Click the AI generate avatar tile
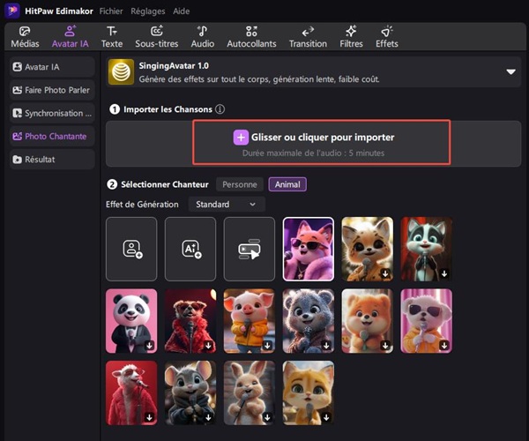This screenshot has width=529, height=441. (190, 249)
